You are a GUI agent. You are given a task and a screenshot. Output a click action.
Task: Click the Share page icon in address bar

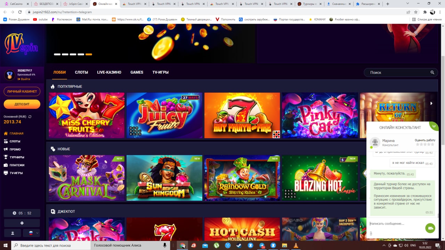[408, 12]
